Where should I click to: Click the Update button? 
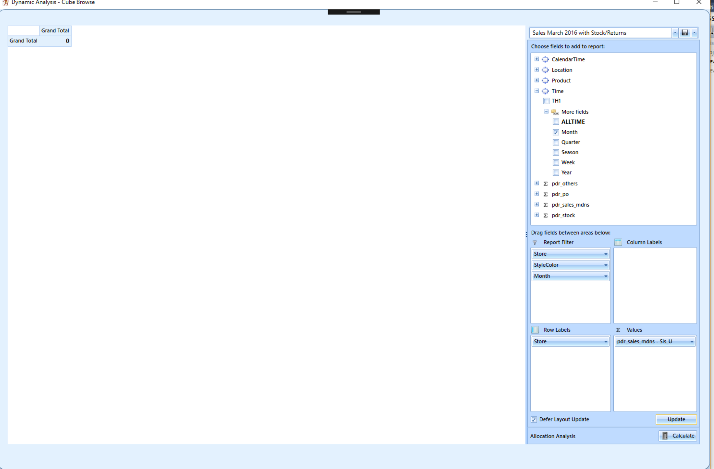(x=676, y=420)
